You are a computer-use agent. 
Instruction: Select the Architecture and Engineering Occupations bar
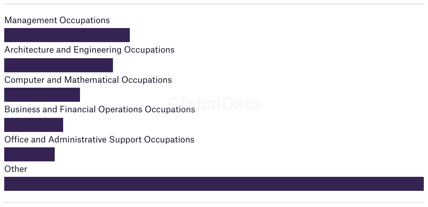[x=58, y=65]
